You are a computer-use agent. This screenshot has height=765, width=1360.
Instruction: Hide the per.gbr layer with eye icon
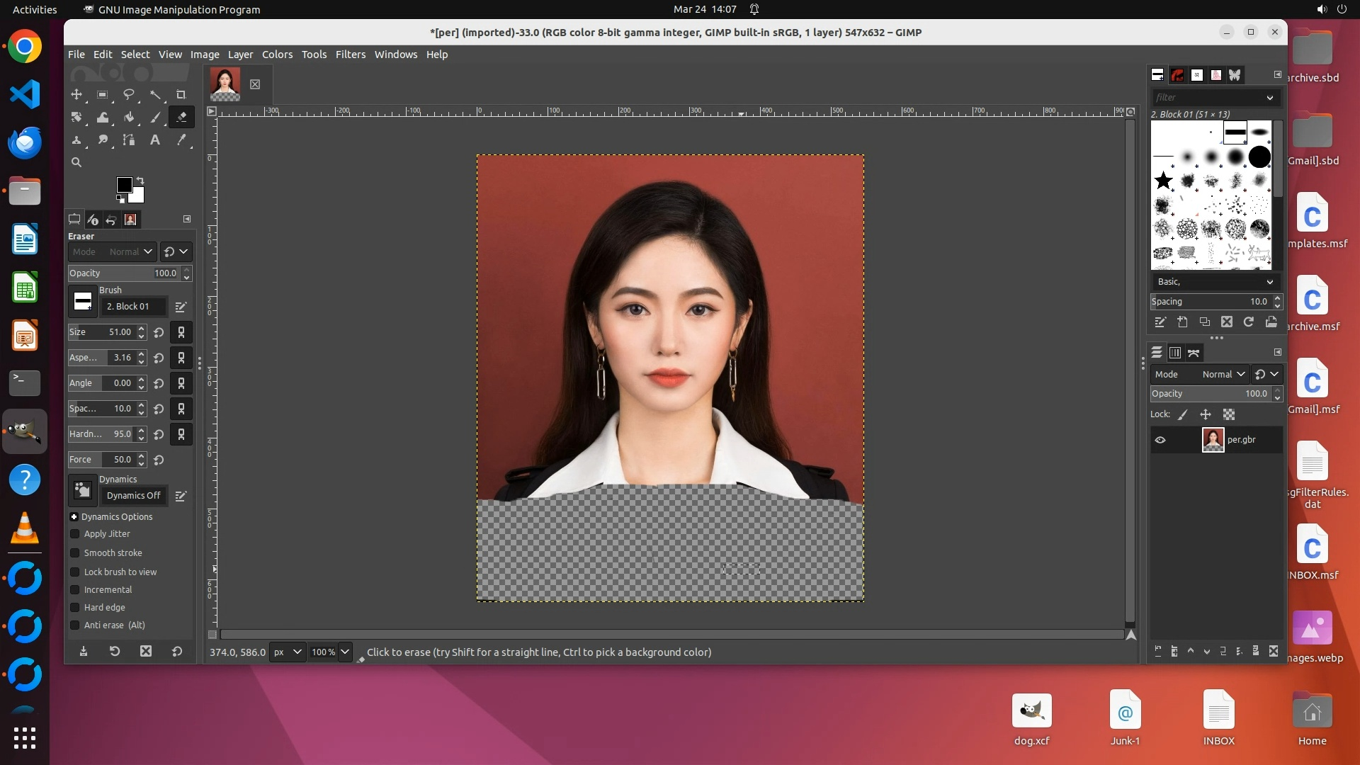tap(1160, 440)
